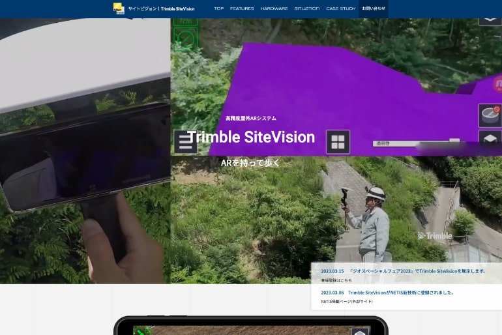502x335 pixels.
Task: Open the SITUATION section
Action: 307,8
